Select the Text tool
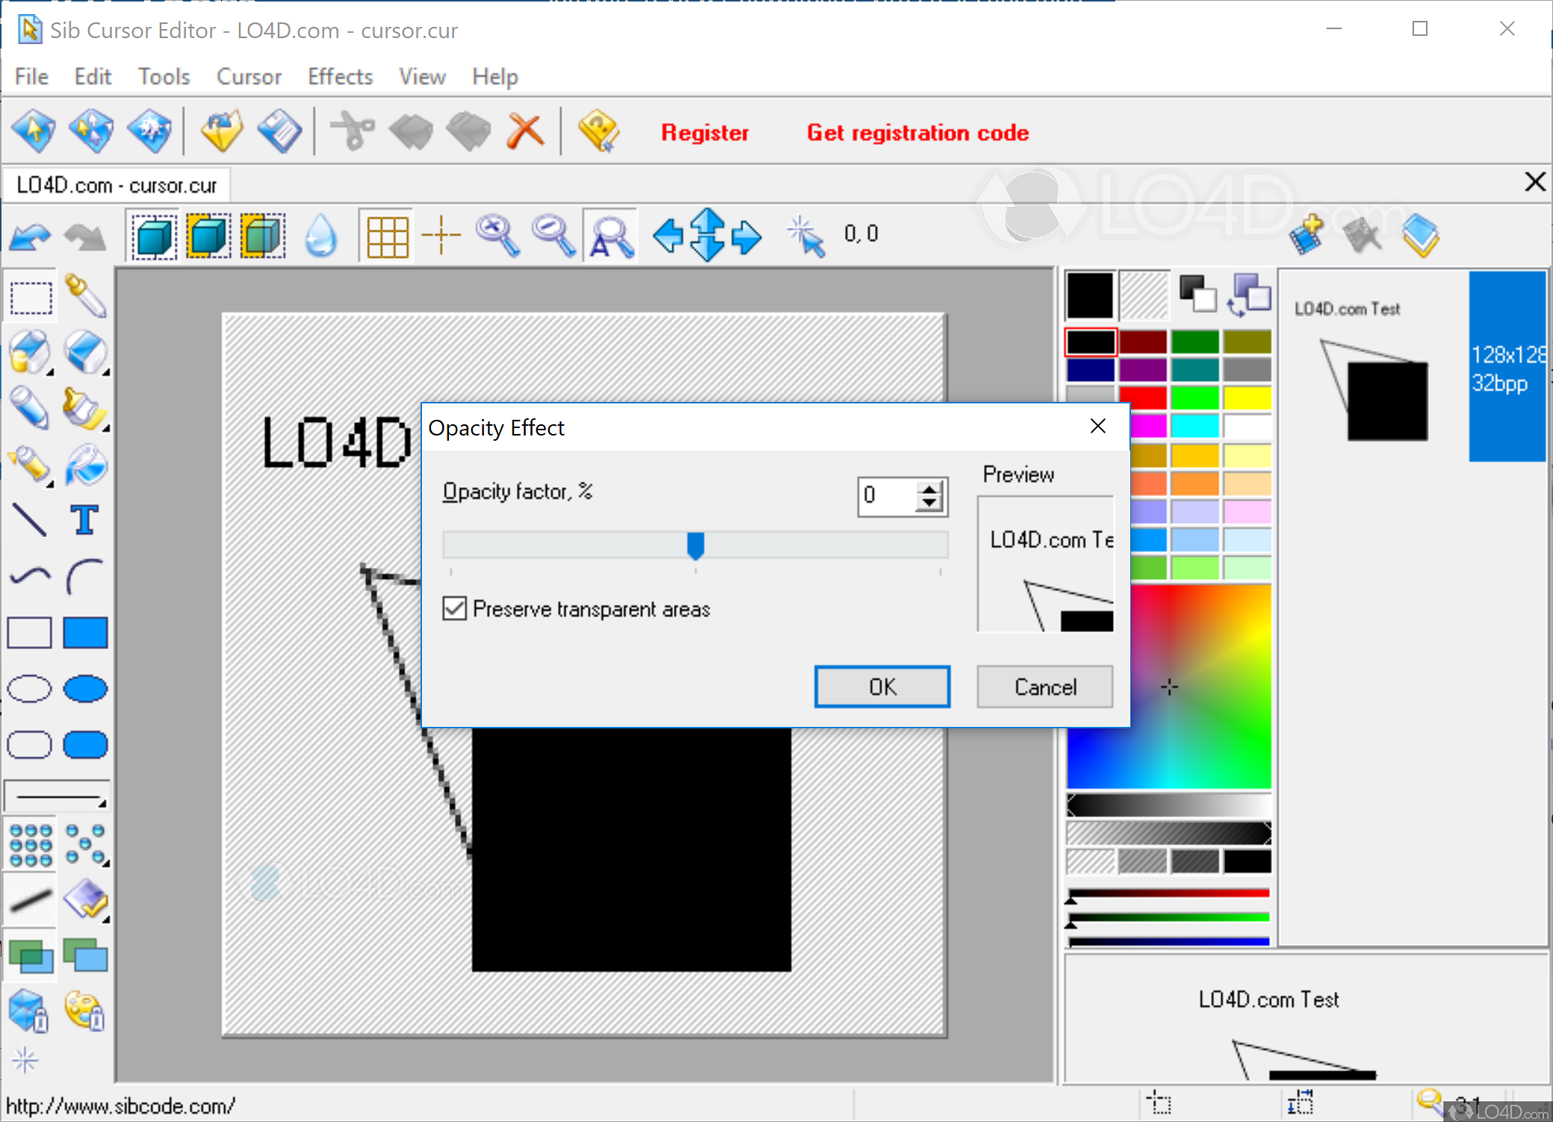 click(x=84, y=521)
